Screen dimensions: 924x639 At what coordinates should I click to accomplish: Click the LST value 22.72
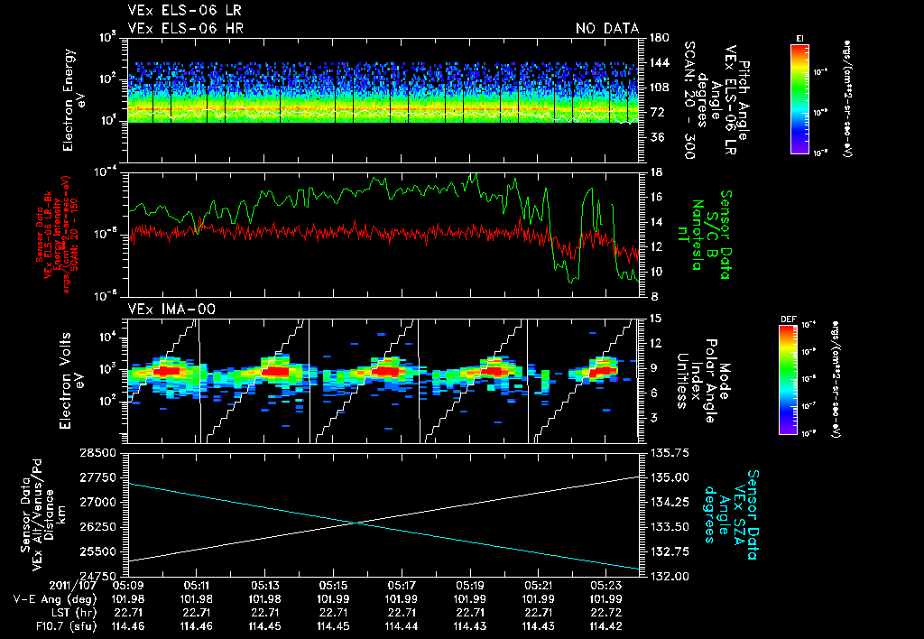(x=606, y=613)
